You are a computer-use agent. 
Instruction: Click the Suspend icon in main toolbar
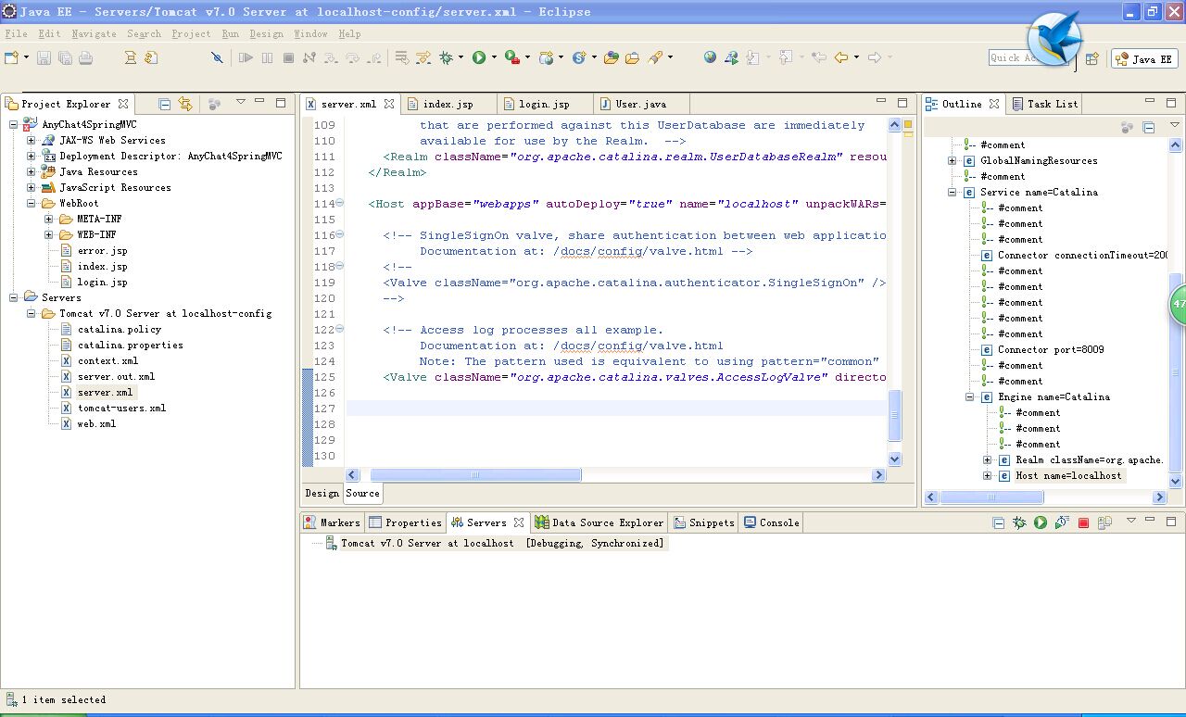(x=267, y=57)
